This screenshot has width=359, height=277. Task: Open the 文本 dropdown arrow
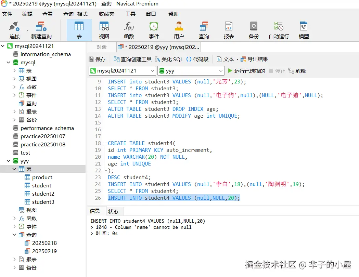[237, 60]
